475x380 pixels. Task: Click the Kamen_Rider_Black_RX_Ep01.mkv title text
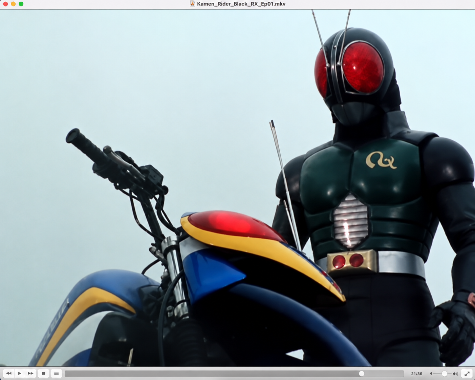point(241,4)
